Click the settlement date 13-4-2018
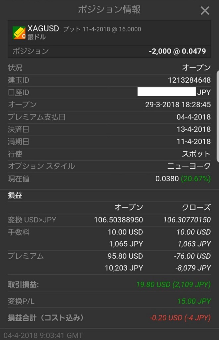 tap(193, 129)
